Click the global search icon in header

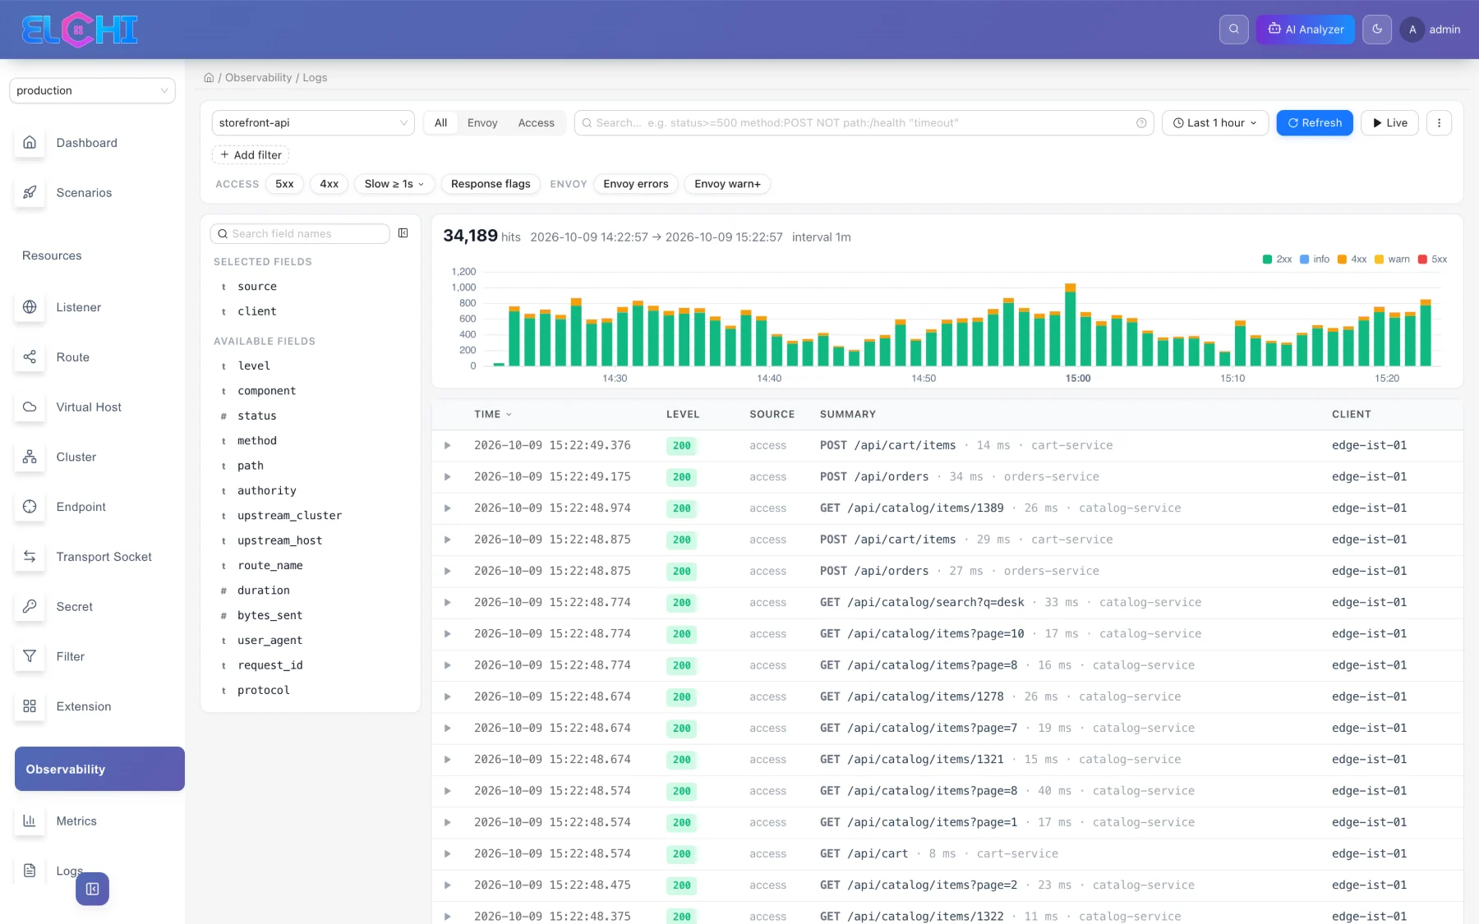coord(1233,30)
